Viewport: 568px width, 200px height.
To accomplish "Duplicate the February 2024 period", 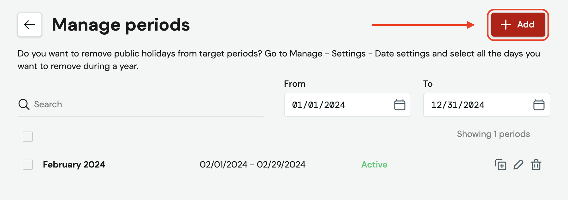I will coord(500,165).
